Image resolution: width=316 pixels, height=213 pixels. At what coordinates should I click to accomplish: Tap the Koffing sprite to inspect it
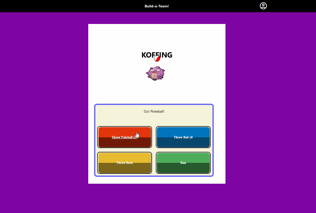coord(155,73)
